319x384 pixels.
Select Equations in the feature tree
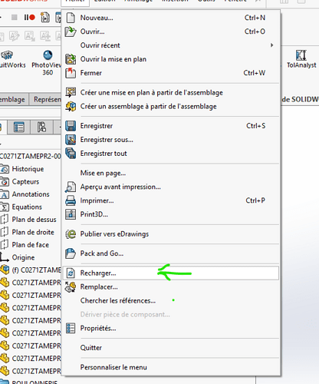coord(27,207)
